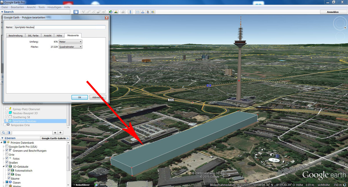Open the Bearbeiten menu
Viewport: 348px width, 187px height.
tap(17, 7)
